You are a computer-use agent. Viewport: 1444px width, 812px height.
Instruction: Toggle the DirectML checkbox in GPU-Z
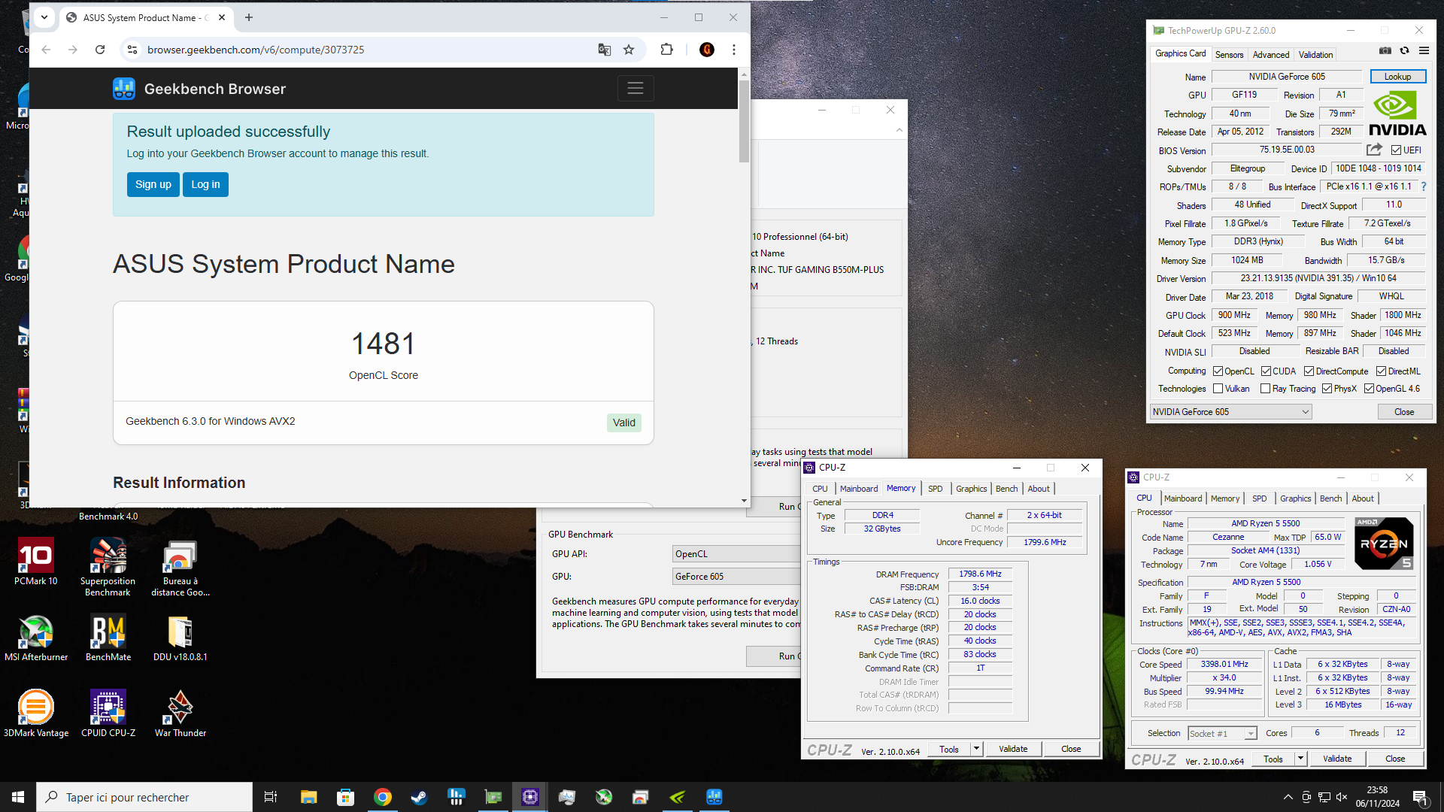click(1381, 371)
